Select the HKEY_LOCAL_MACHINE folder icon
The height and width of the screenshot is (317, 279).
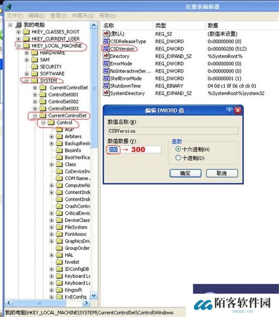point(26,46)
